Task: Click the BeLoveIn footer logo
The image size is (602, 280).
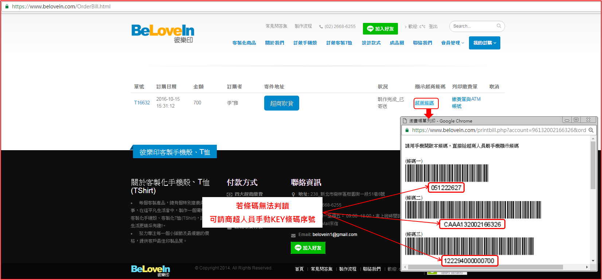Action: point(150,271)
